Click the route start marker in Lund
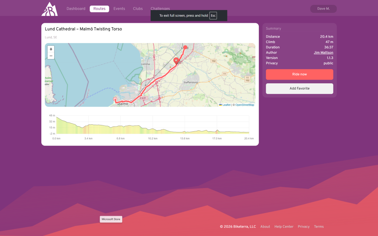The height and width of the screenshot is (236, 378). (185, 47)
